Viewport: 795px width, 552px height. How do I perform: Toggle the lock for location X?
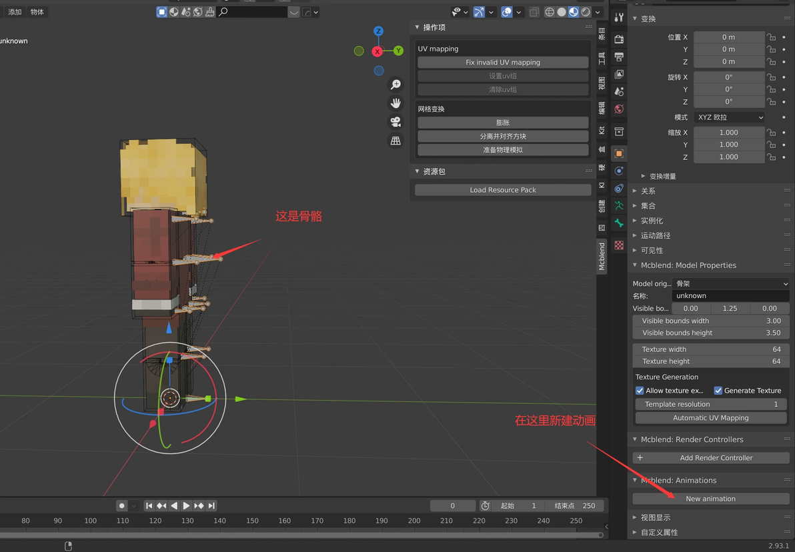(x=772, y=37)
